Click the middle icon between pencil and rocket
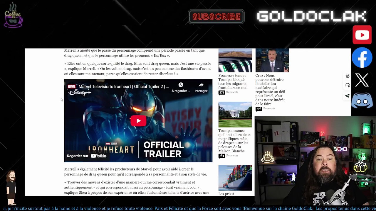Image resolution: width=376 pixels, height=211 pixels. (x=348, y=85)
